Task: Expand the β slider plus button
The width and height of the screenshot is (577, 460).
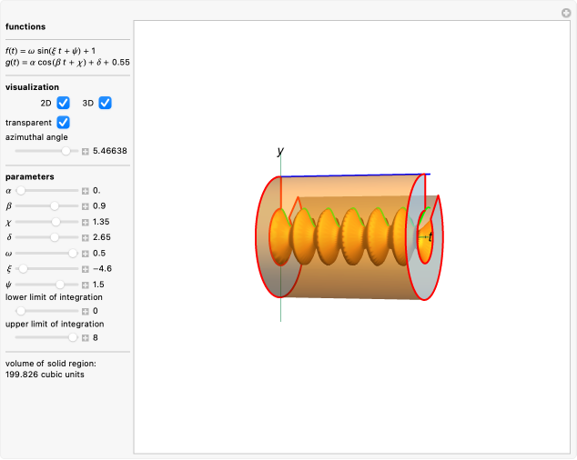Action: (x=86, y=206)
